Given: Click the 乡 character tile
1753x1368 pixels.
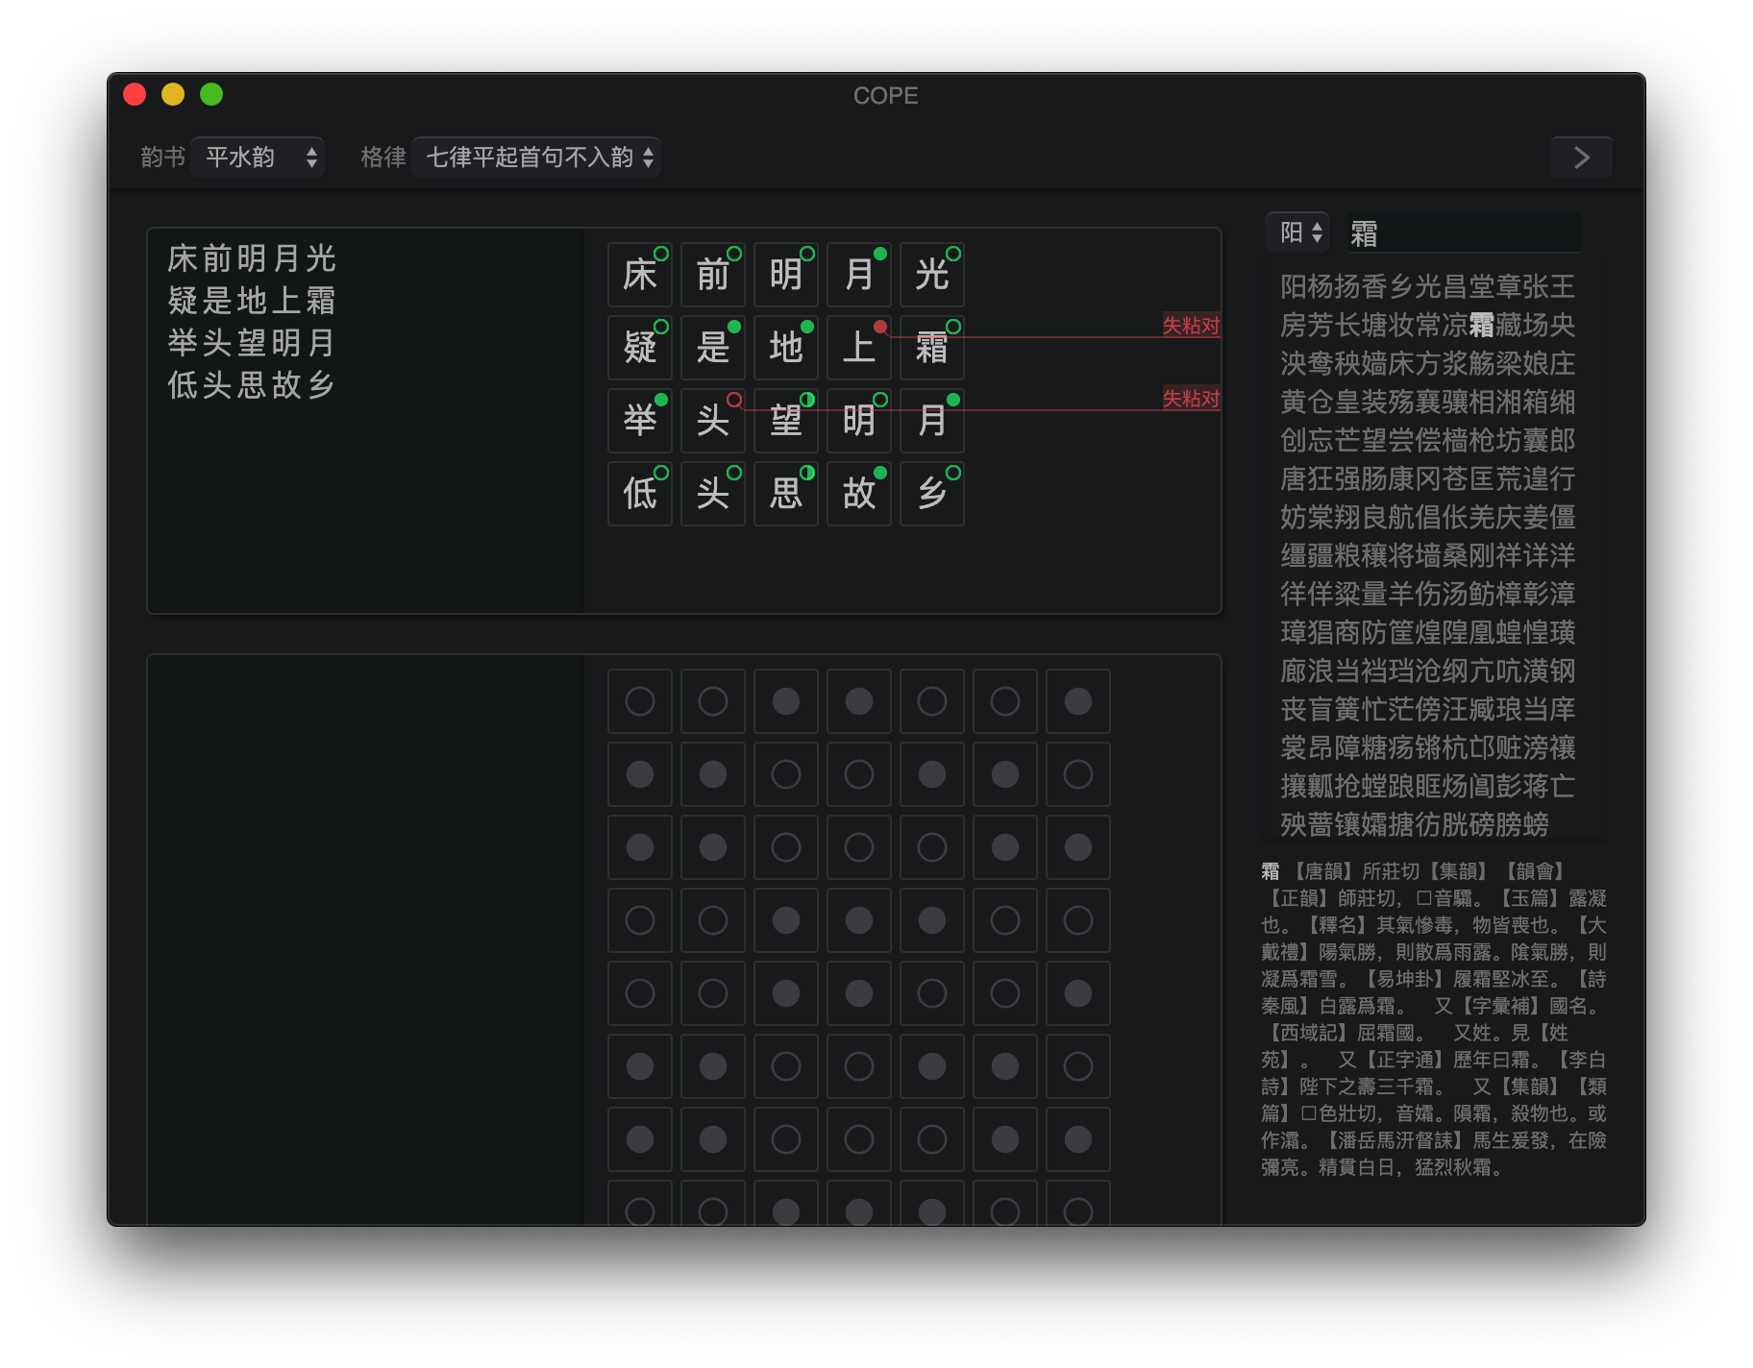Looking at the screenshot, I should (931, 494).
